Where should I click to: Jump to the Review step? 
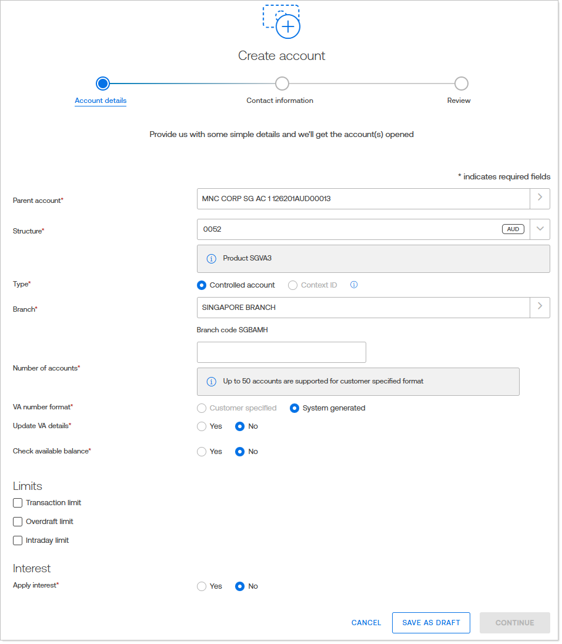pos(461,84)
